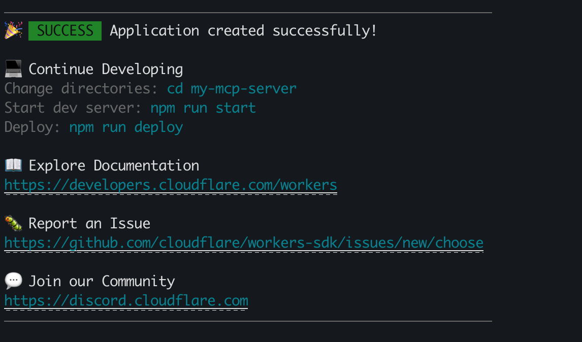Click the Explore Documentation heading
This screenshot has height=342, width=582.
coord(114,165)
